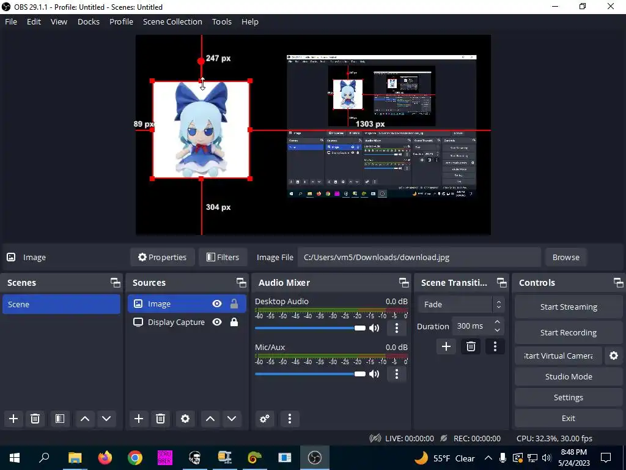Open the Fade transition dropdown
This screenshot has width=626, height=470.
coord(461,305)
